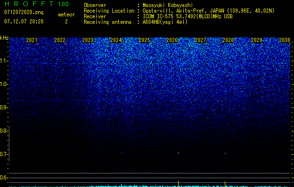This screenshot has width=294, height=187.
Task: Click the 0.8 kHz axis label
Action: 4,131
